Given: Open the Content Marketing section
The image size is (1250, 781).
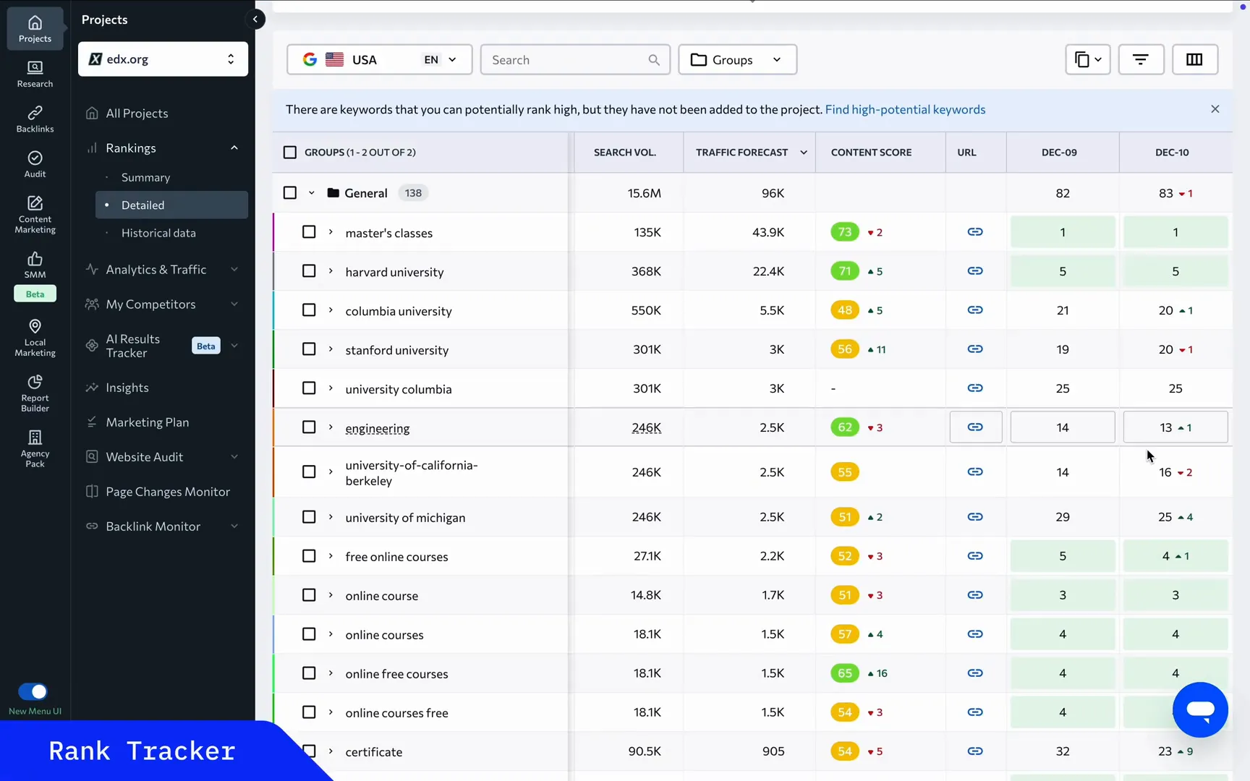Looking at the screenshot, I should tap(34, 212).
